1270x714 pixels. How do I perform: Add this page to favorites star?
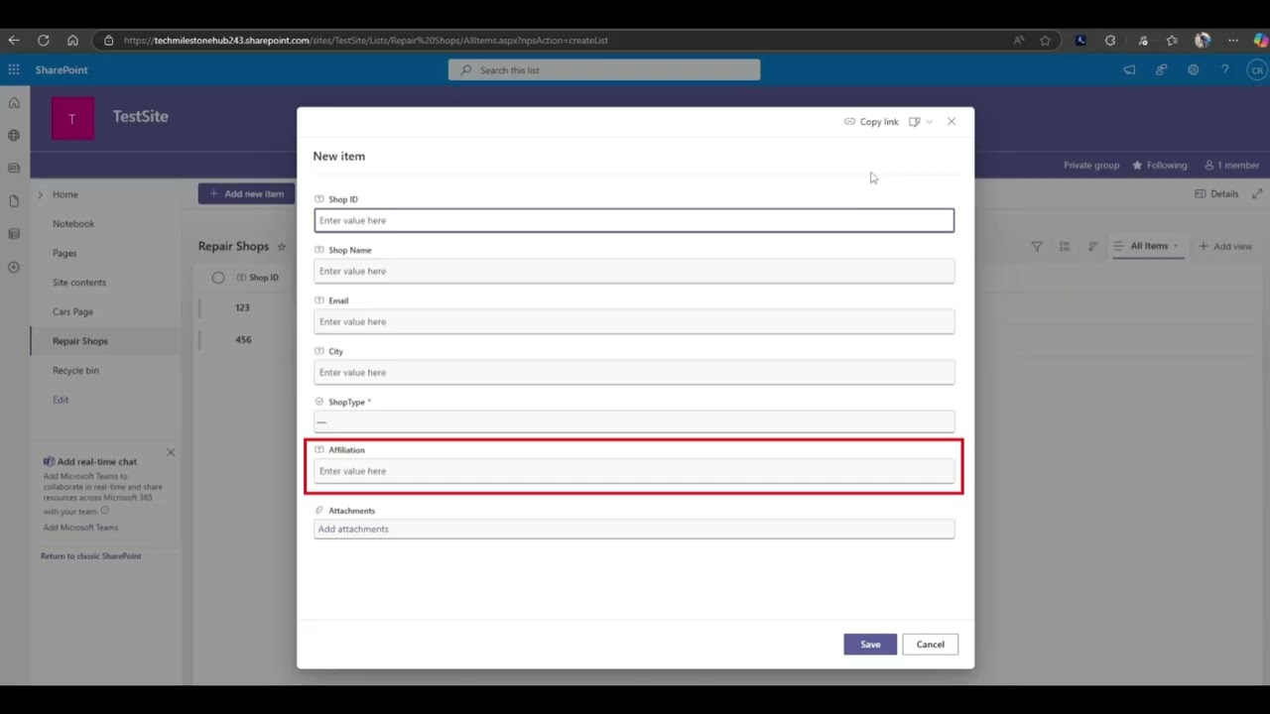click(x=1045, y=41)
